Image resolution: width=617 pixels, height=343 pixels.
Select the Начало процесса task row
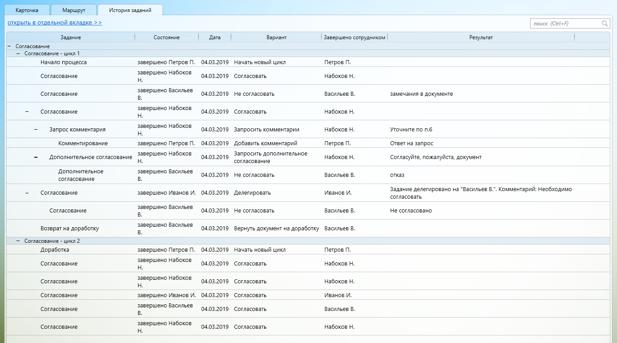[64, 62]
